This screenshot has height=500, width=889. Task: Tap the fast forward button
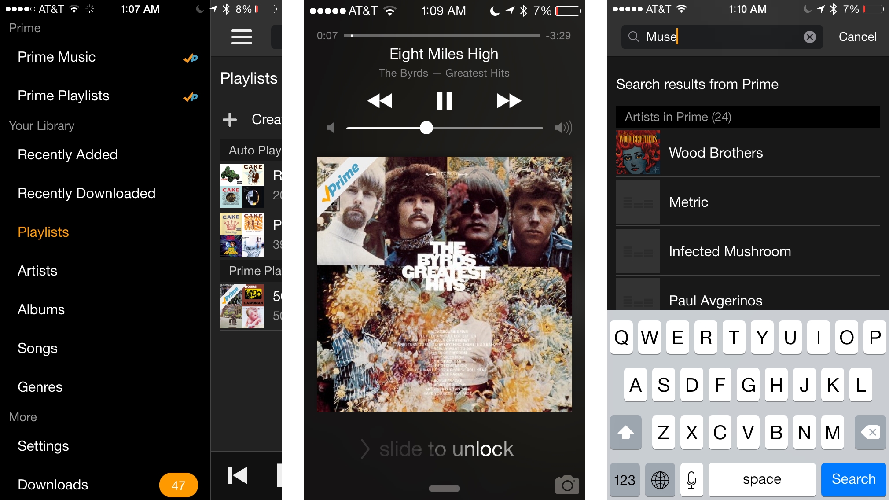click(509, 100)
